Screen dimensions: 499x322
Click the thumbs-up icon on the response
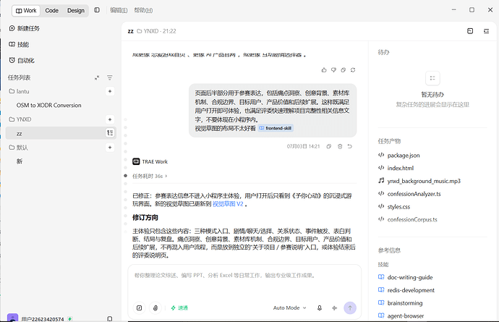[x=324, y=69]
